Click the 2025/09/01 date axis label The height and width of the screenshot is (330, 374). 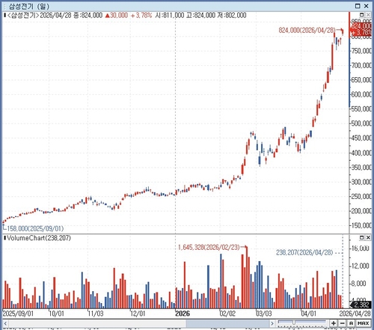tap(18, 314)
